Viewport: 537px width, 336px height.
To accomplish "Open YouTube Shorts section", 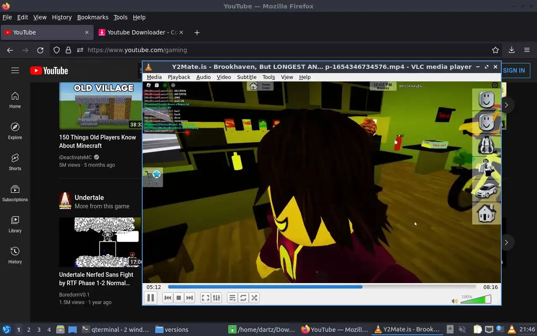I will (15, 163).
